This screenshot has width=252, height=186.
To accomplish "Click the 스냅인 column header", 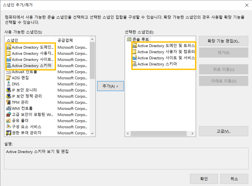I will (30, 40).
